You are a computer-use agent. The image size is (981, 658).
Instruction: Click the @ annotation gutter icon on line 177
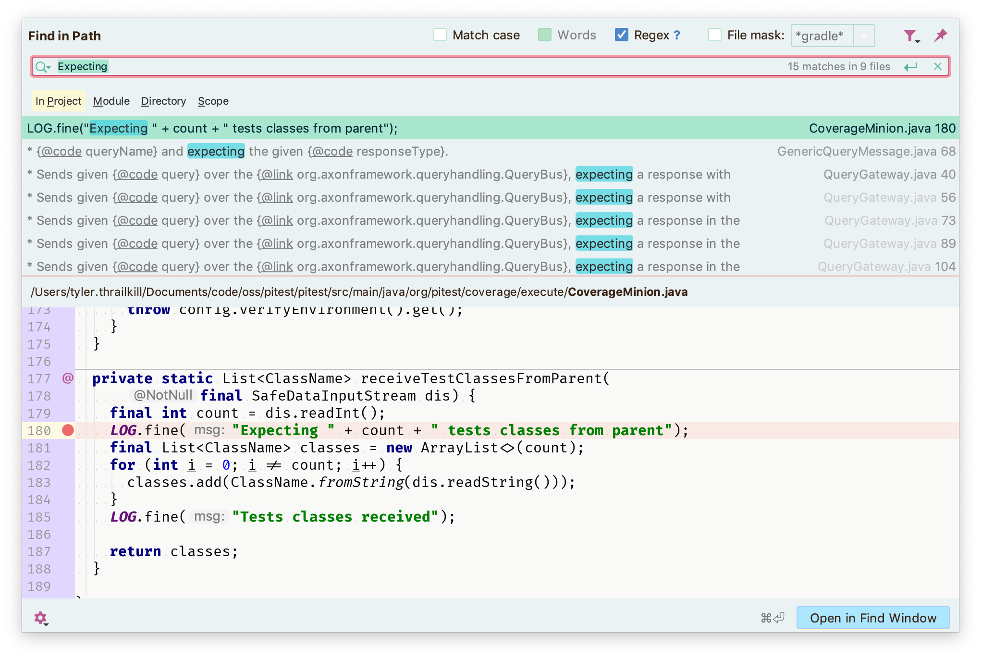click(68, 378)
